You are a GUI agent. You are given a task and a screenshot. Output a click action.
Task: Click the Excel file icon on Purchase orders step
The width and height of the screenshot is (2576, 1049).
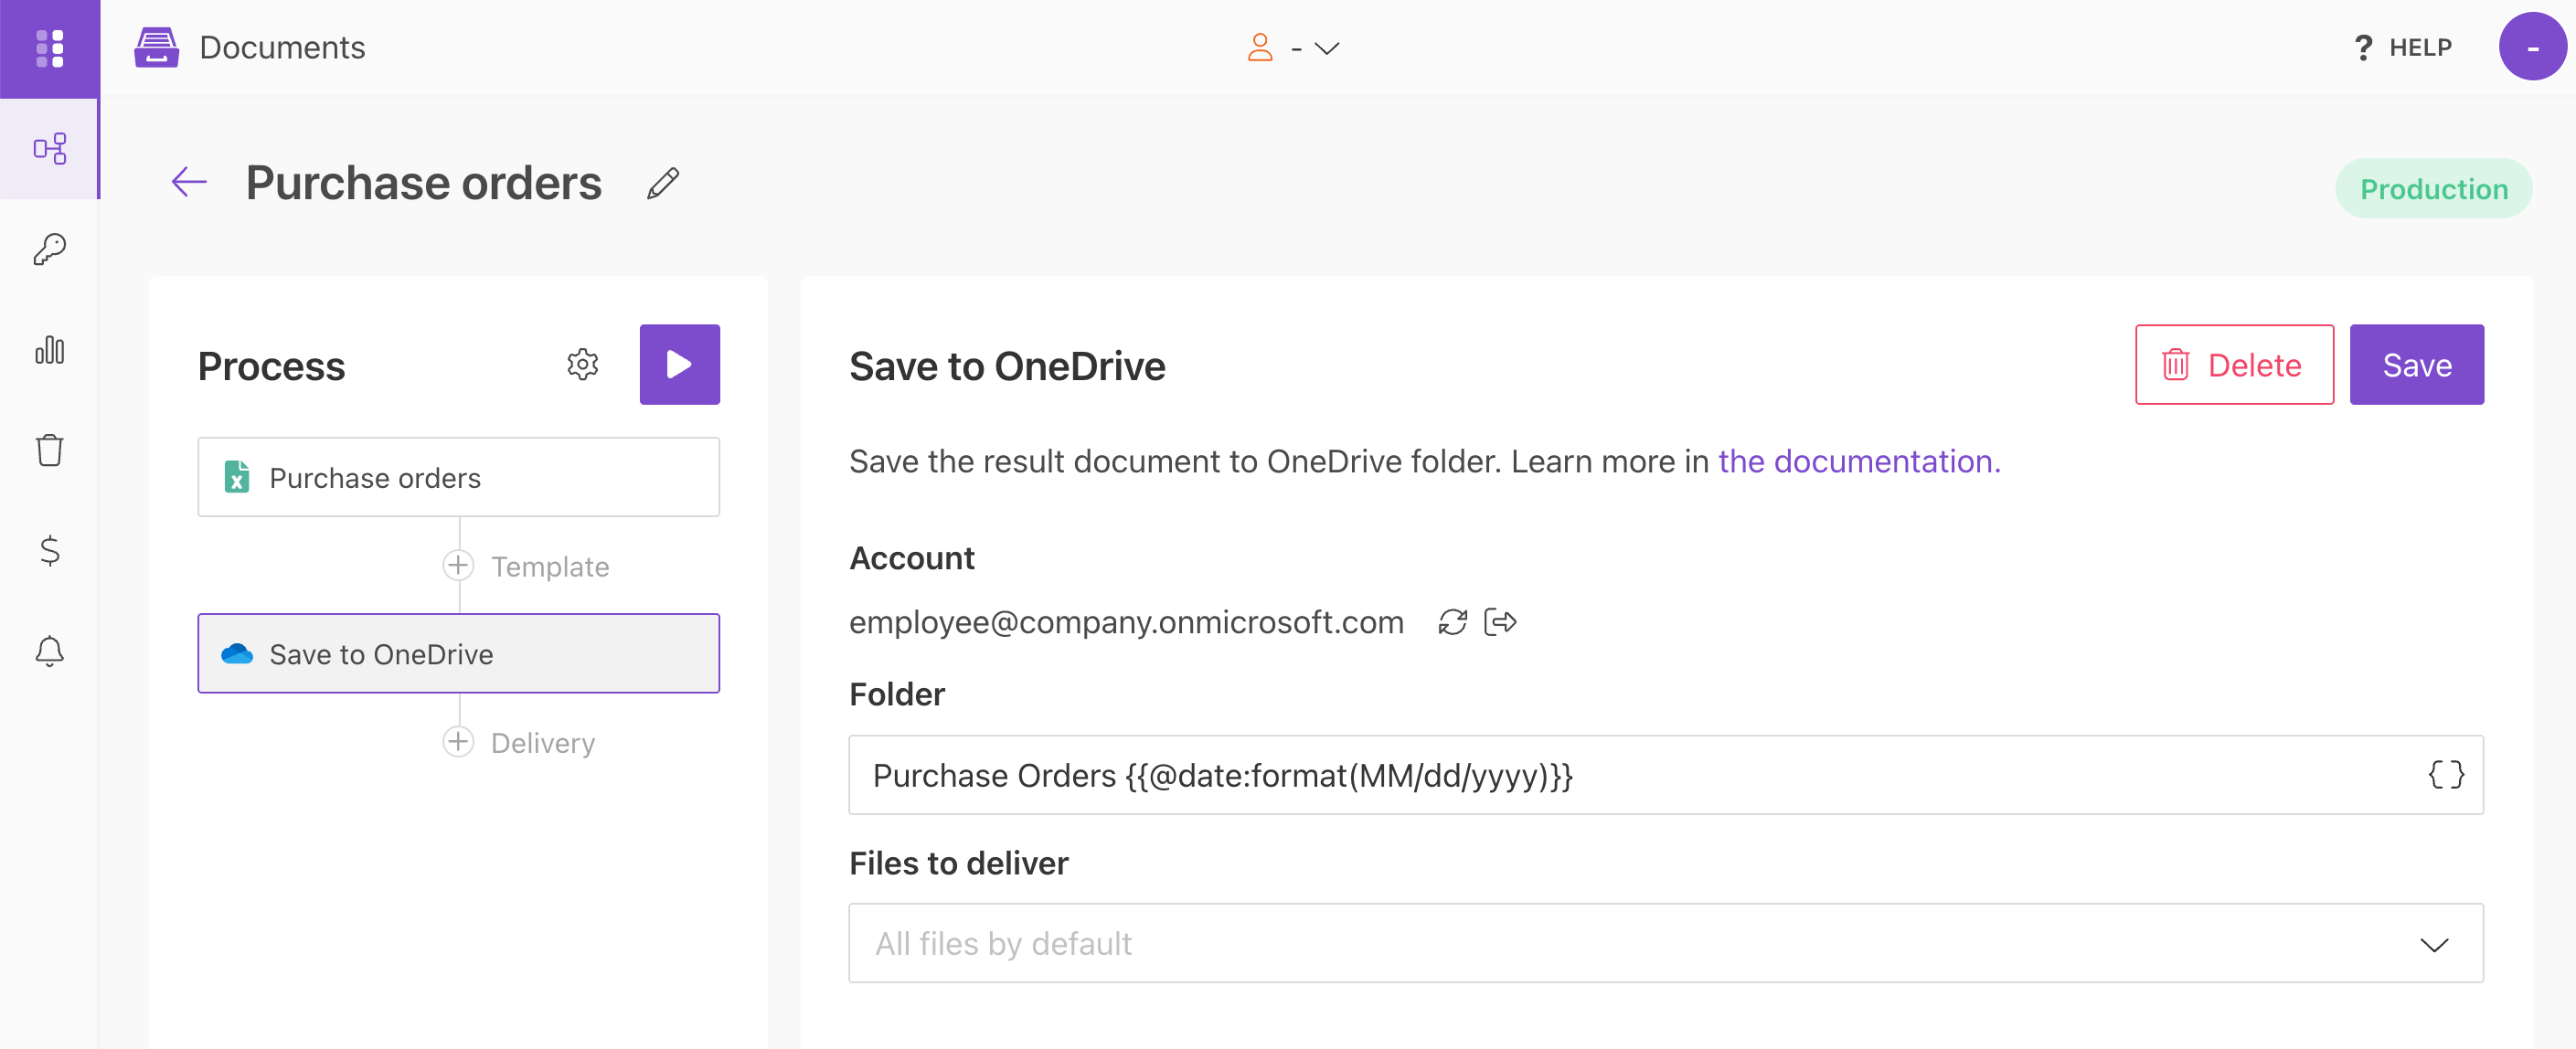pos(237,477)
